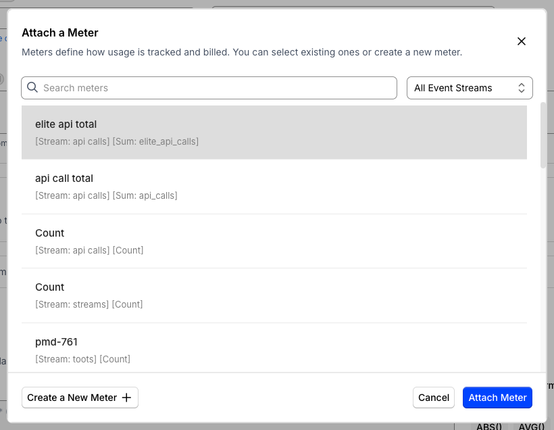
Task: Click the '[Sum: api_calls]' detail text
Action: click(145, 195)
